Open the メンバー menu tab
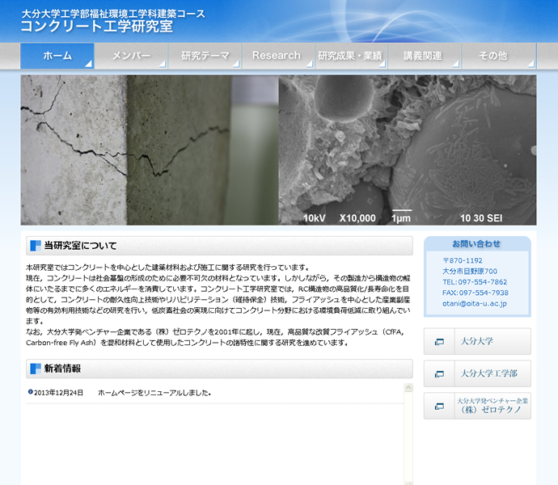The width and height of the screenshot is (558, 485). pyautogui.click(x=131, y=56)
